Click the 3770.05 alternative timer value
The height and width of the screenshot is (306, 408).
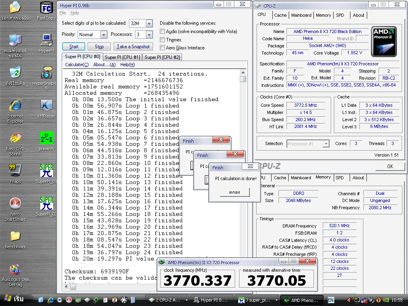tap(277, 280)
